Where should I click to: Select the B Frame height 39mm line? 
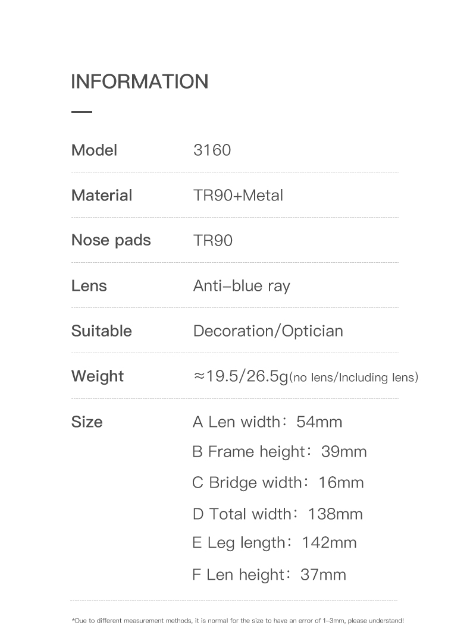tap(280, 452)
